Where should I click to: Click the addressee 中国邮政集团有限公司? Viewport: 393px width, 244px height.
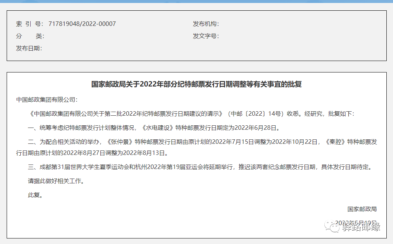[47, 100]
